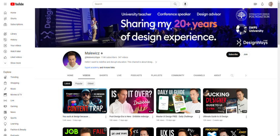Click the channel search magnifier icon

pyautogui.click(x=232, y=75)
